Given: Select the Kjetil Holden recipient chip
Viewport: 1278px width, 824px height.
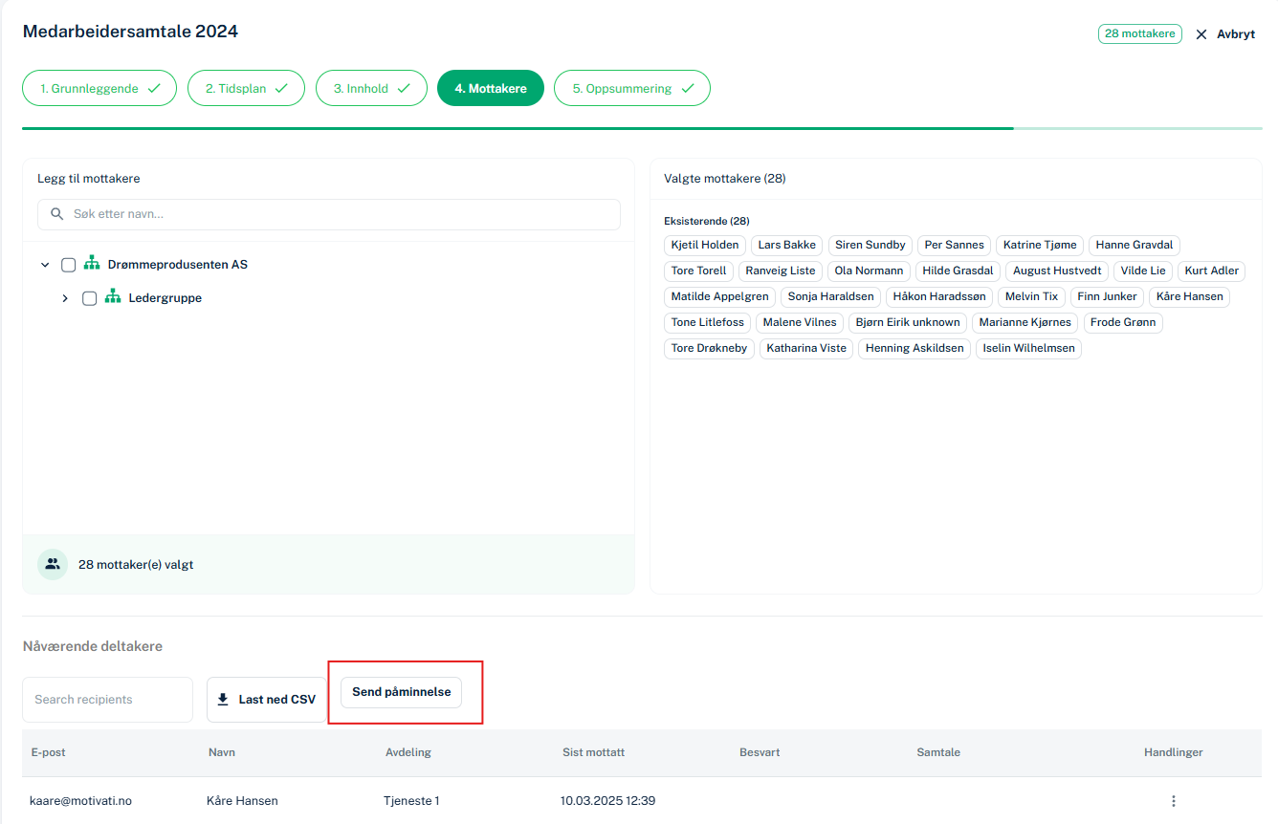Looking at the screenshot, I should click(705, 245).
